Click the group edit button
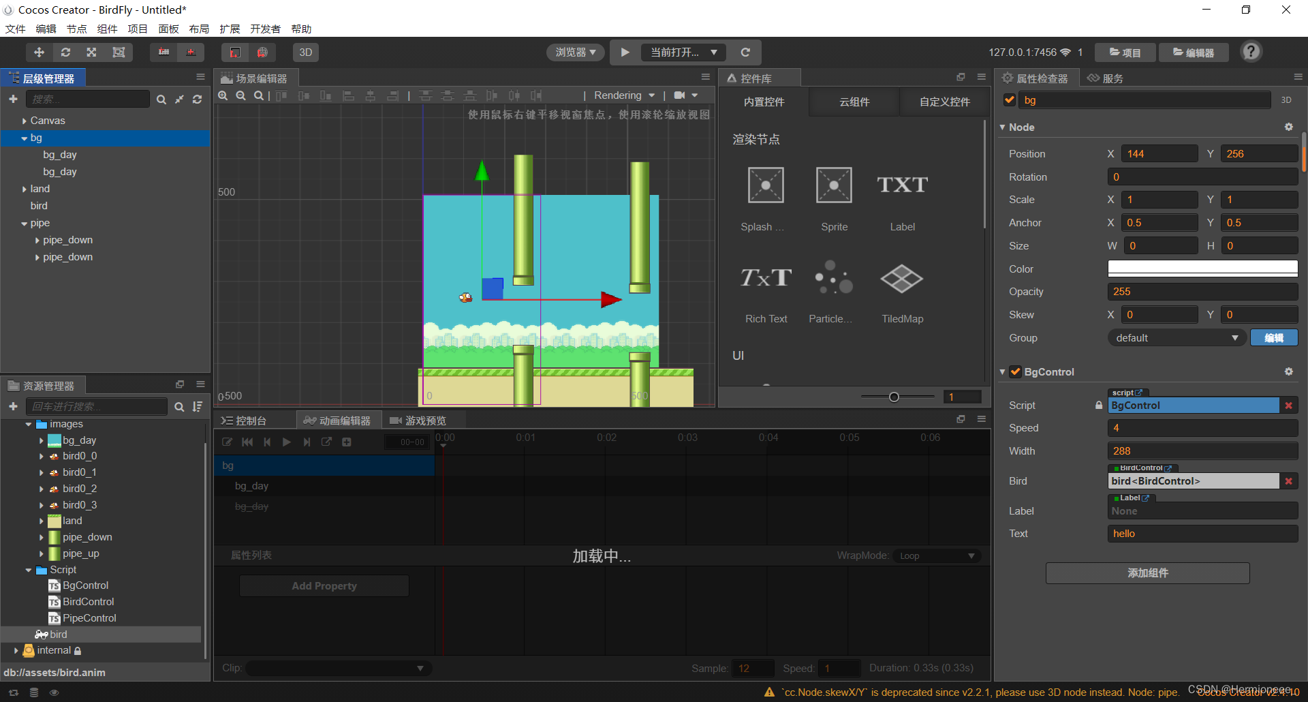The height and width of the screenshot is (702, 1308). click(x=1273, y=338)
